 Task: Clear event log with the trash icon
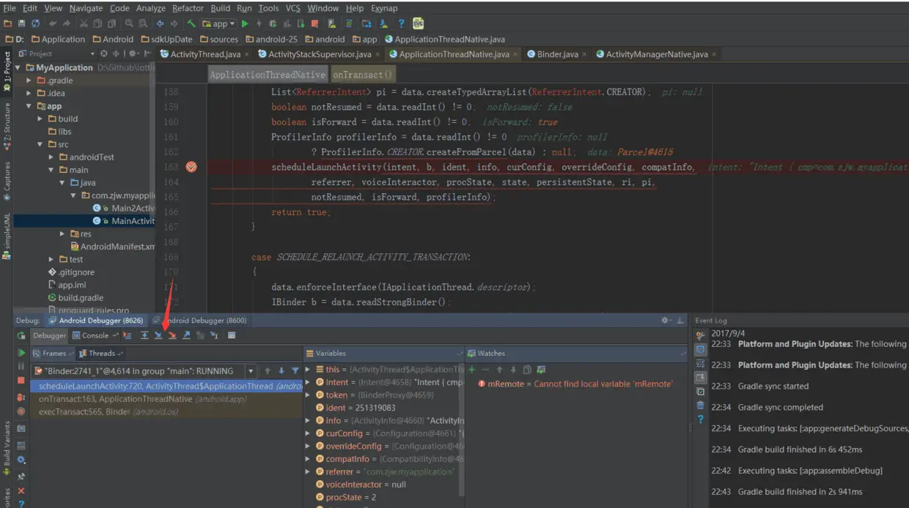click(x=700, y=405)
